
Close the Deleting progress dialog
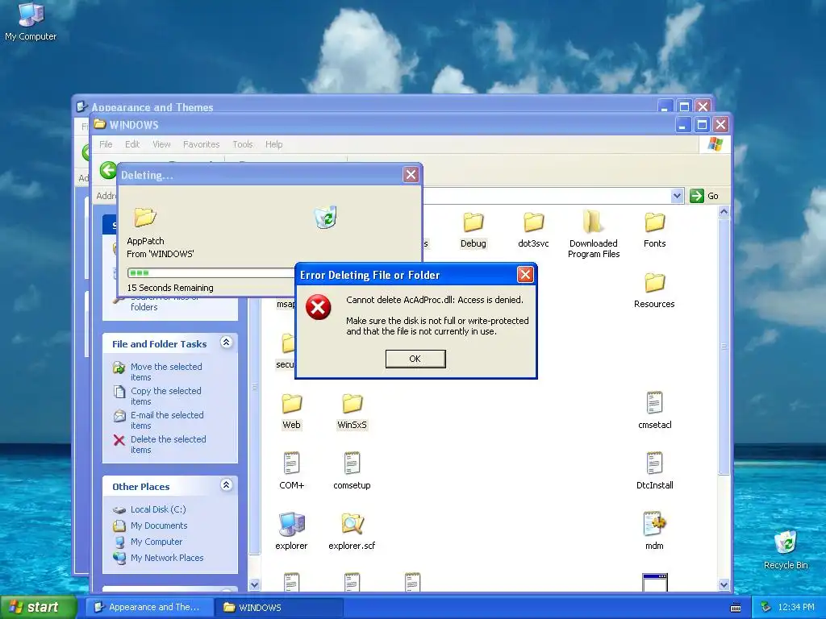click(411, 174)
